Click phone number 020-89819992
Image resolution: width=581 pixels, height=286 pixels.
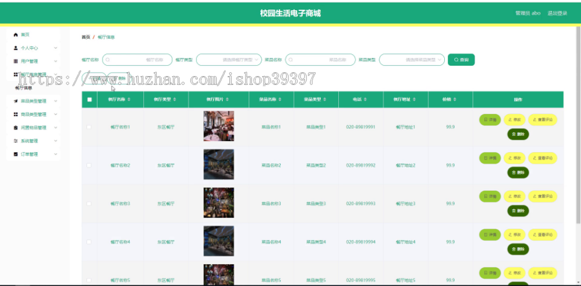(360, 165)
